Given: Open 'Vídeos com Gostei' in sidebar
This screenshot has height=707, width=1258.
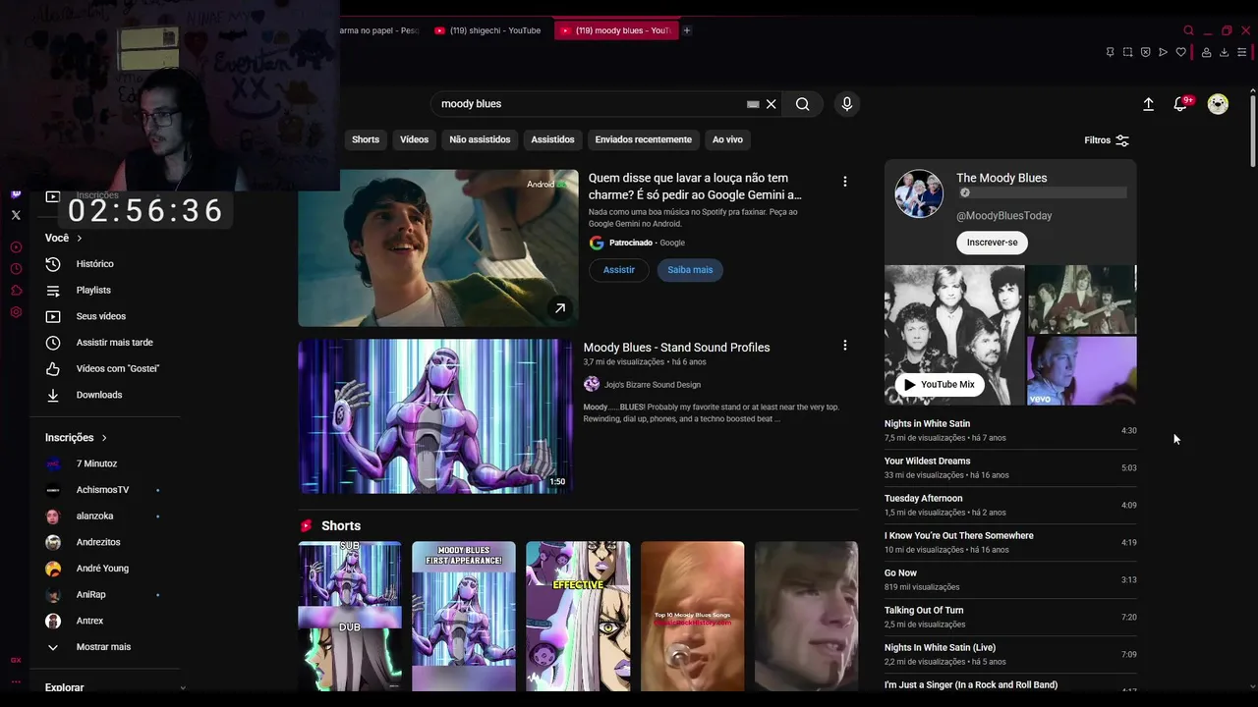Looking at the screenshot, I should 118,369.
